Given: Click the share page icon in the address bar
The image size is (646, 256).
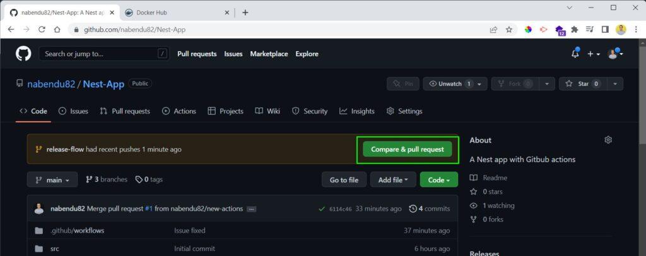Looking at the screenshot, I should coord(493,30).
